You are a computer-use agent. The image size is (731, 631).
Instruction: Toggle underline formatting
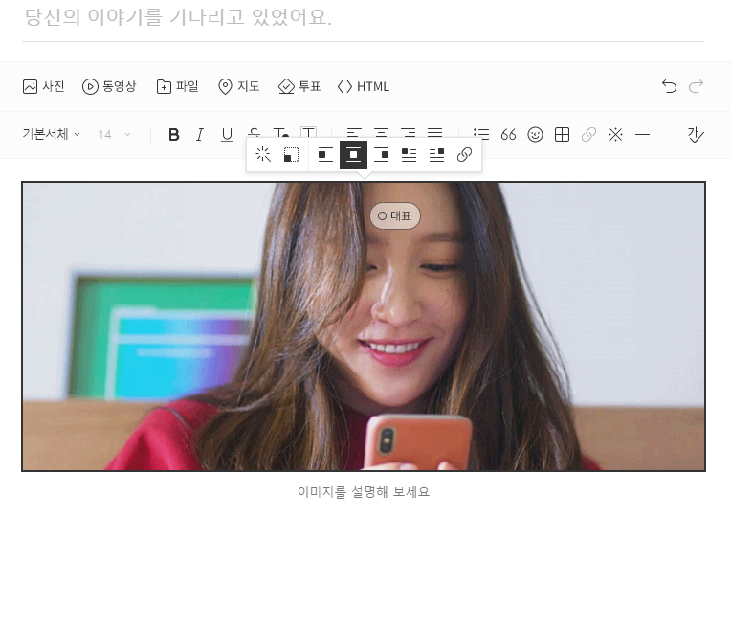point(227,135)
